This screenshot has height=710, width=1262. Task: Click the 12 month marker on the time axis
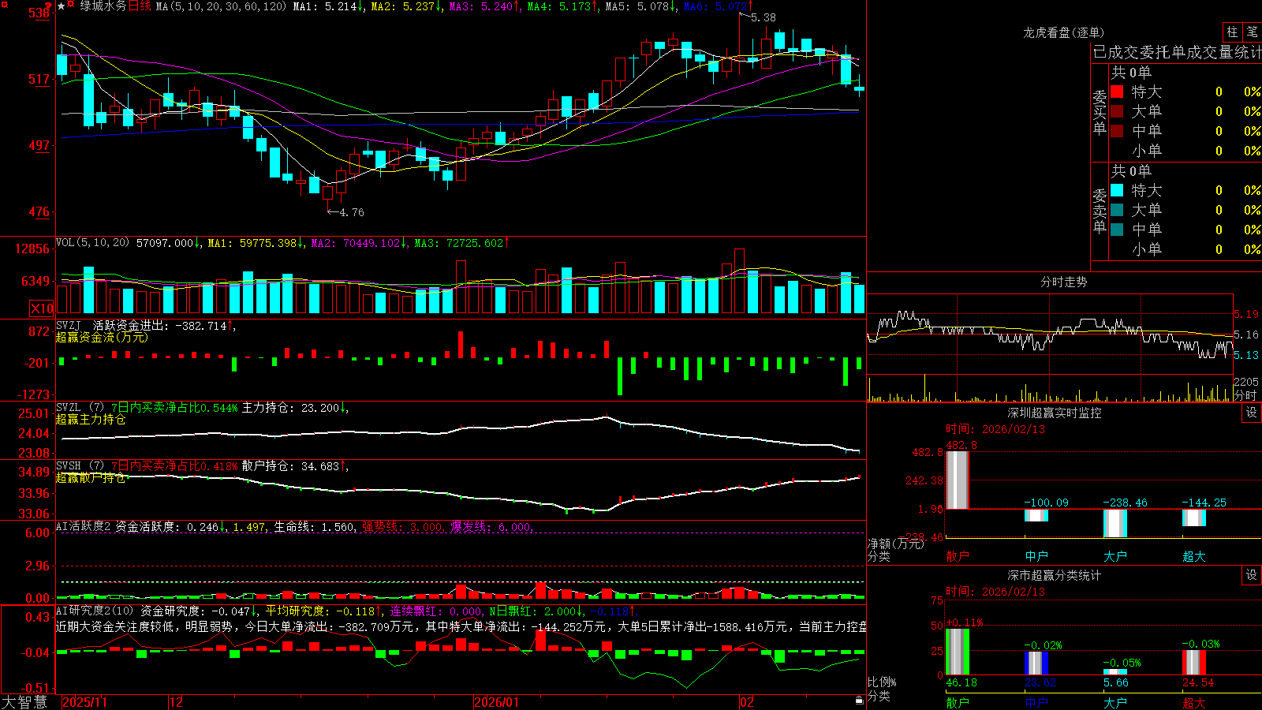click(177, 702)
